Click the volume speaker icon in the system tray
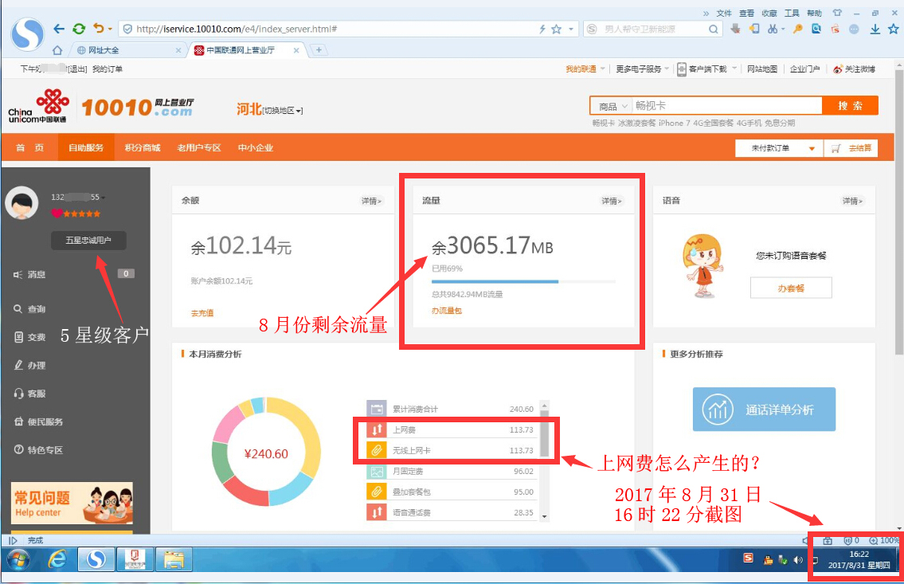Screen dimensions: 904x584 798,560
